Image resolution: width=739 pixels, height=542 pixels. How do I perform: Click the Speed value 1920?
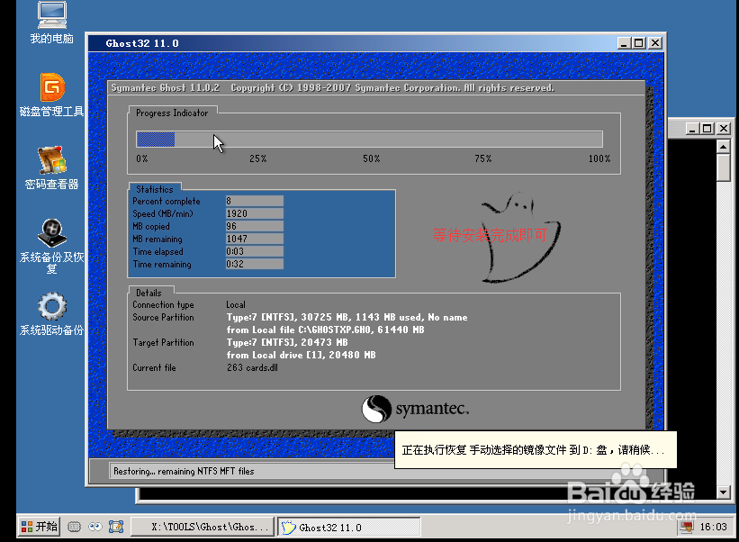coord(255,213)
